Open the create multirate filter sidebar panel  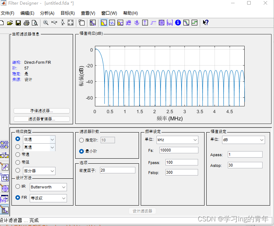tap(4, 145)
